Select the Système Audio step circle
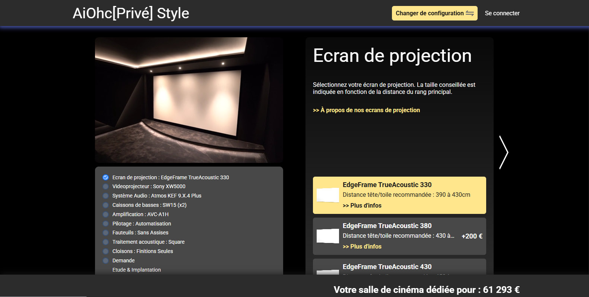The width and height of the screenshot is (589, 297). (x=106, y=196)
